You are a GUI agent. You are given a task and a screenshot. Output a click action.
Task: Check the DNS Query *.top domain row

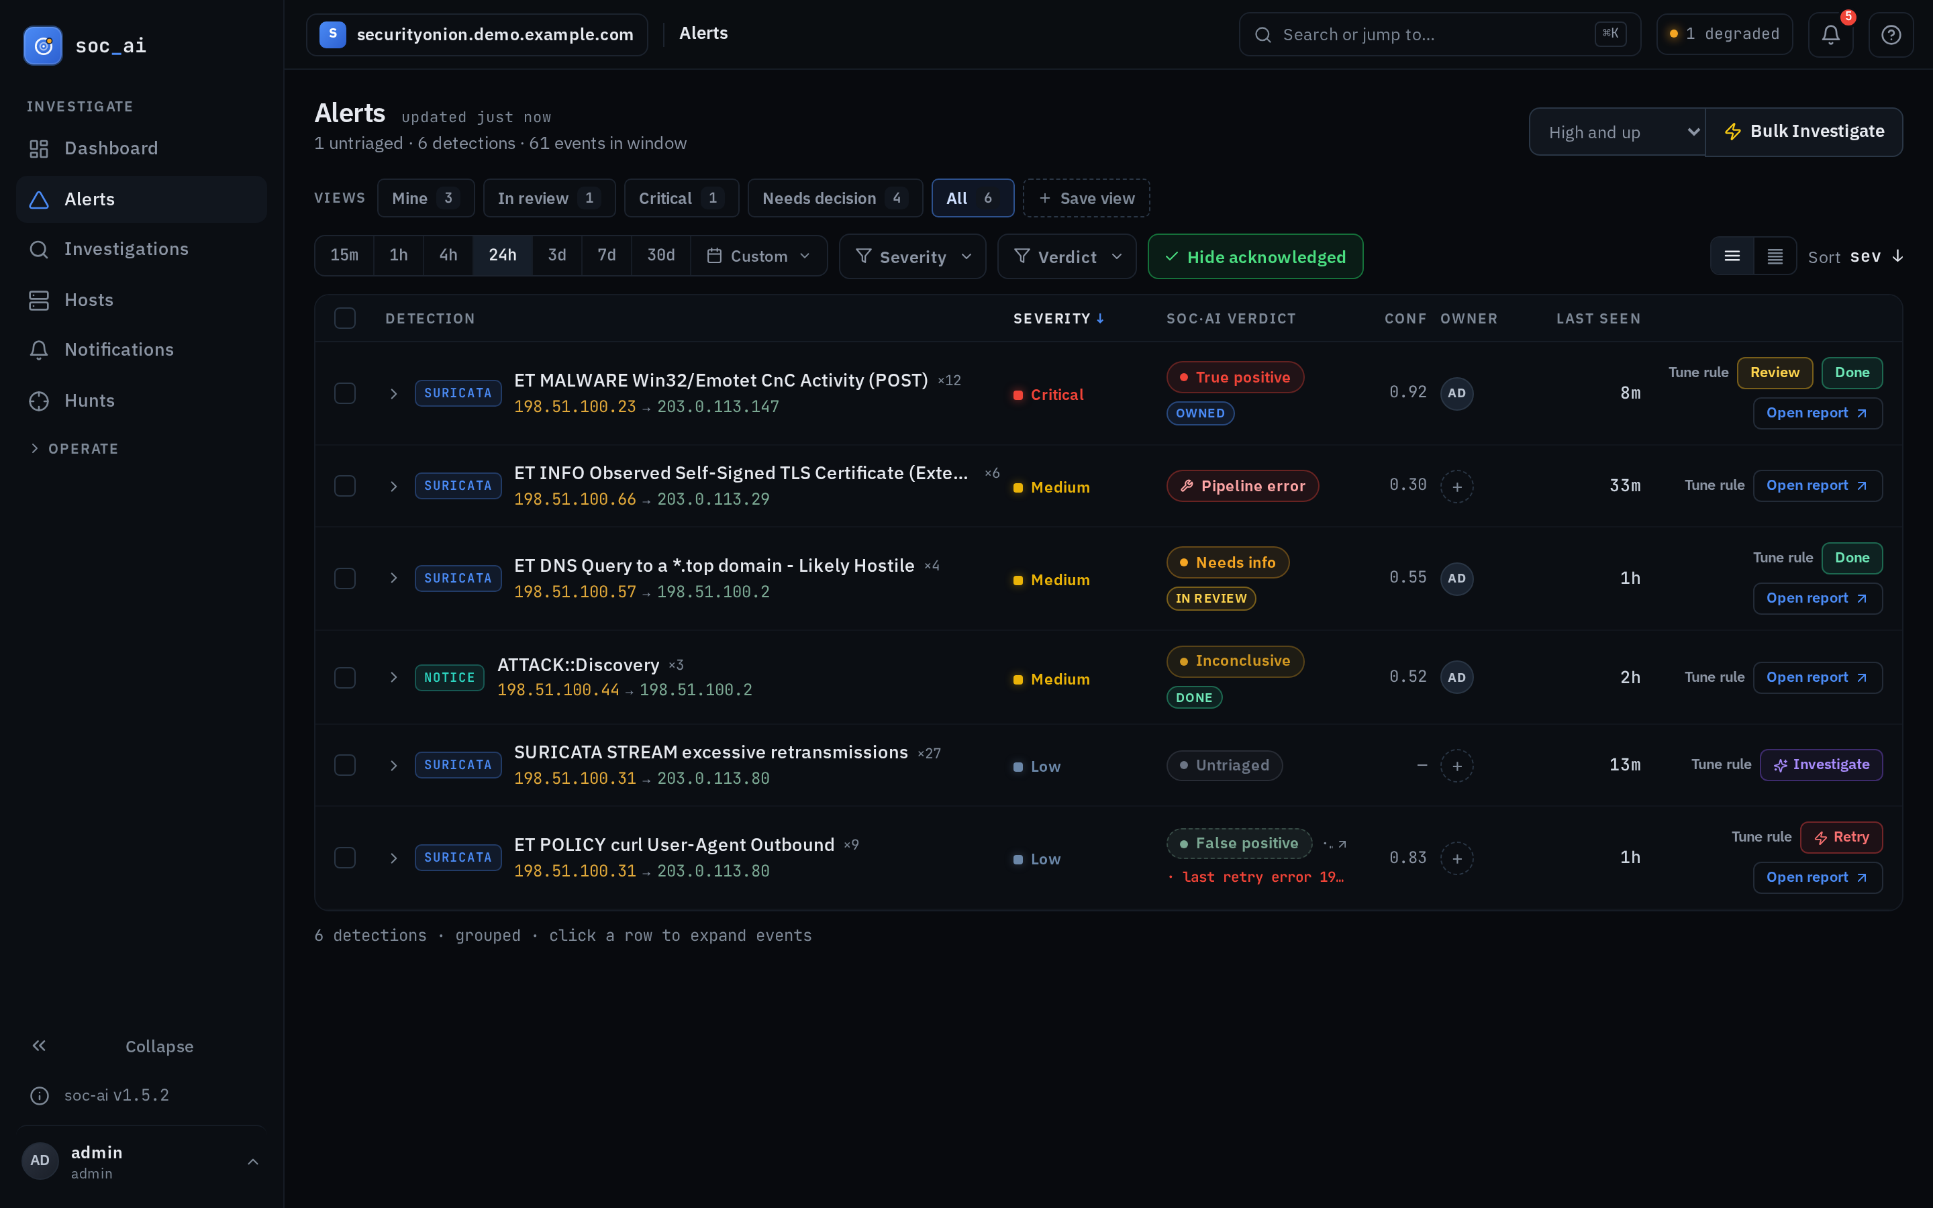click(345, 578)
